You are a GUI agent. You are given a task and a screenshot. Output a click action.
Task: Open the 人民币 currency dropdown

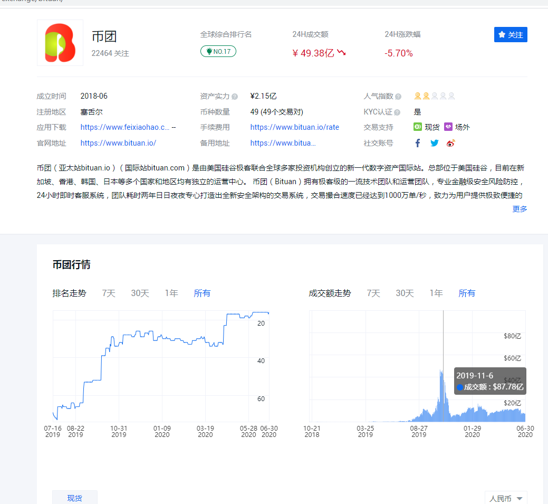[506, 498]
